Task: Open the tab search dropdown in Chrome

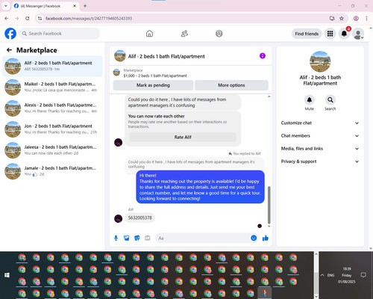Action: click(6, 6)
